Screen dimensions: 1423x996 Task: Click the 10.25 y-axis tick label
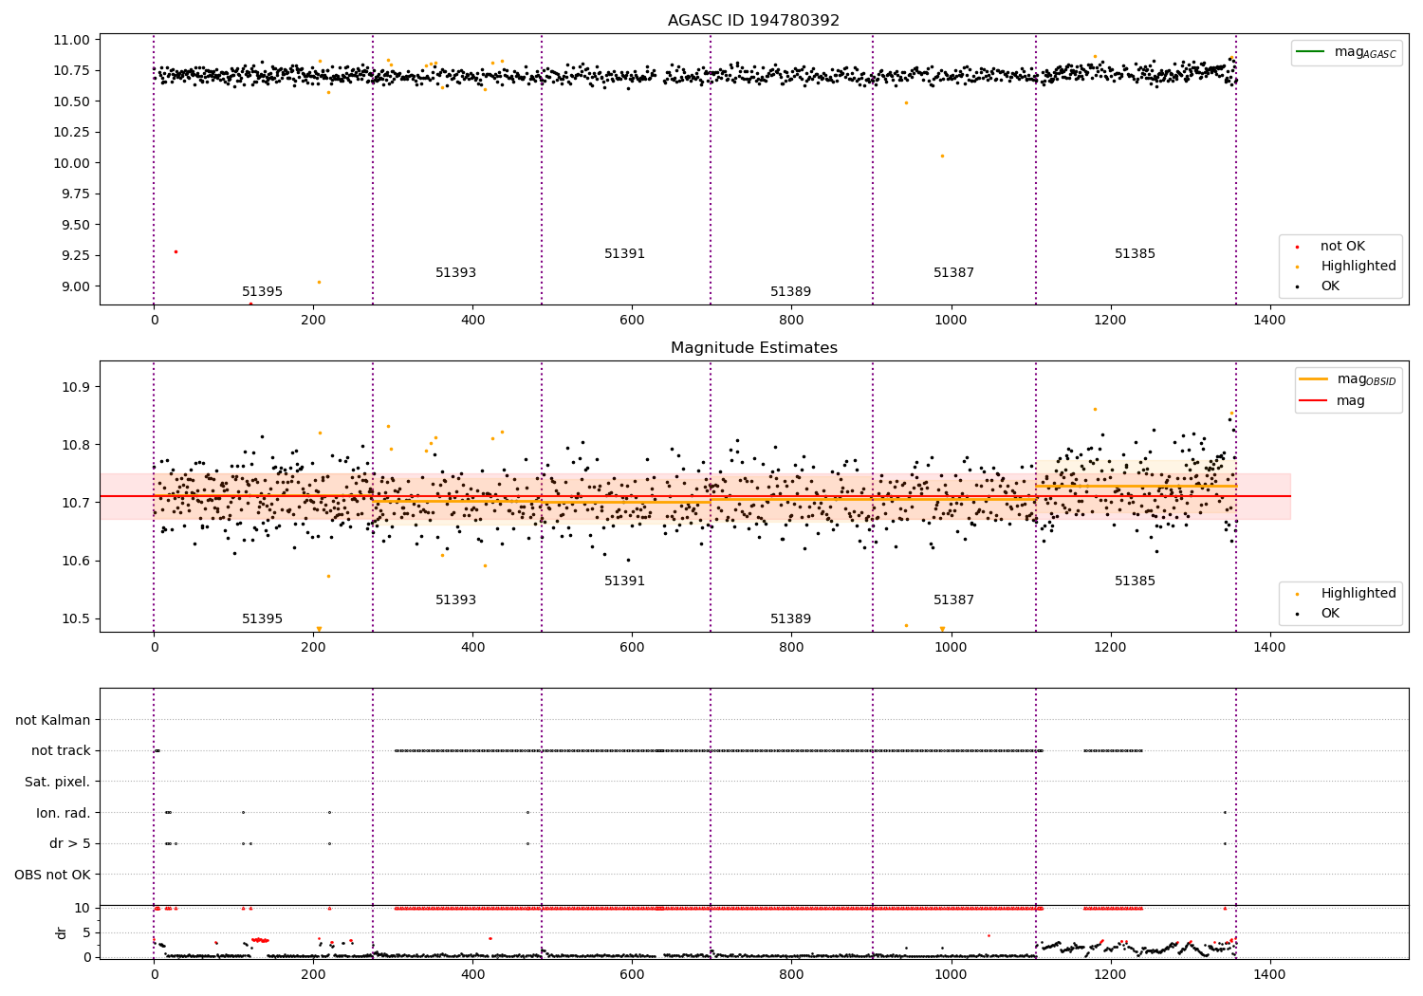tap(72, 132)
